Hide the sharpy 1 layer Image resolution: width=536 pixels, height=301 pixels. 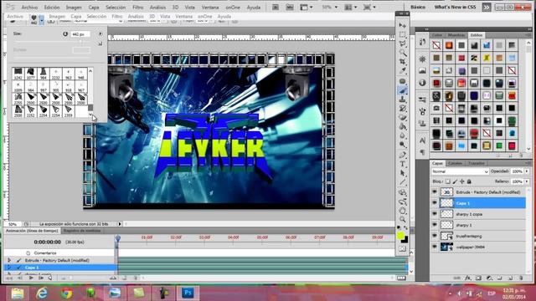click(x=435, y=225)
